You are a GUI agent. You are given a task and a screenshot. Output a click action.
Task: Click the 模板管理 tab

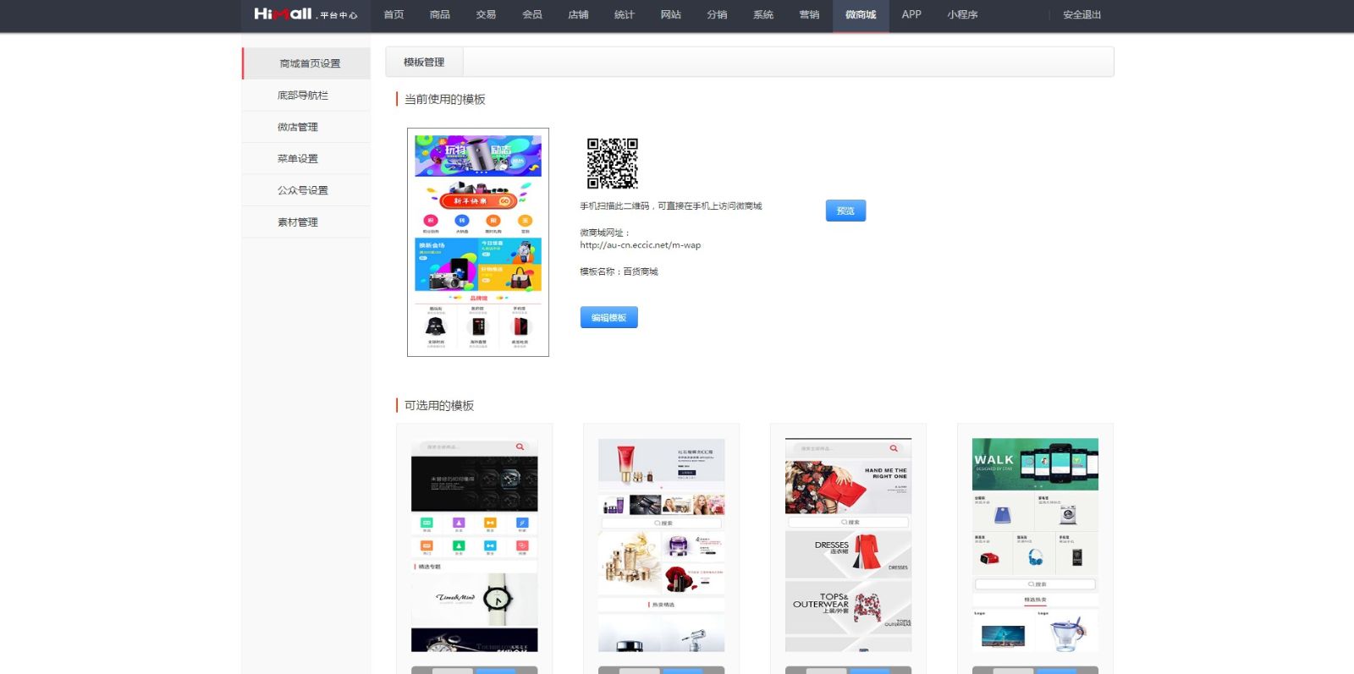pyautogui.click(x=424, y=63)
